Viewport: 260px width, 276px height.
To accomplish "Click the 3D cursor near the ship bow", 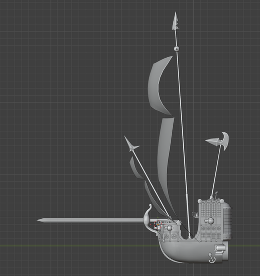I will [157, 224].
